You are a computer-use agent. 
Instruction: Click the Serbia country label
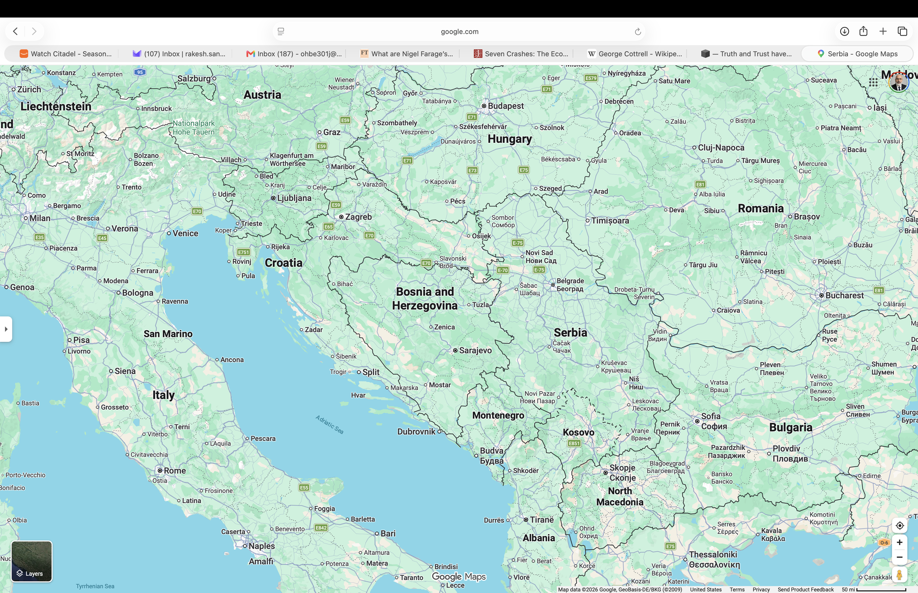(x=571, y=333)
